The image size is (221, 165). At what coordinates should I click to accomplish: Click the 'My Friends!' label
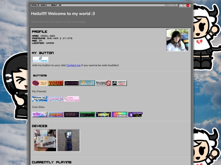(39, 91)
